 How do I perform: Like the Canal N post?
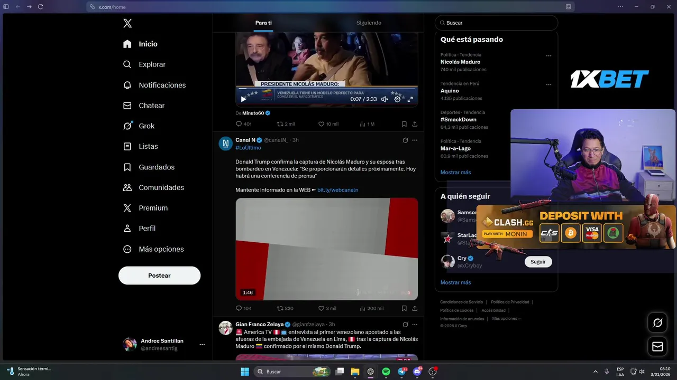pyautogui.click(x=327, y=308)
